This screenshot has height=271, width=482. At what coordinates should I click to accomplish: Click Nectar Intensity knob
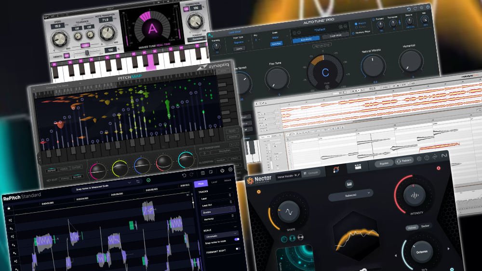coord(415,195)
